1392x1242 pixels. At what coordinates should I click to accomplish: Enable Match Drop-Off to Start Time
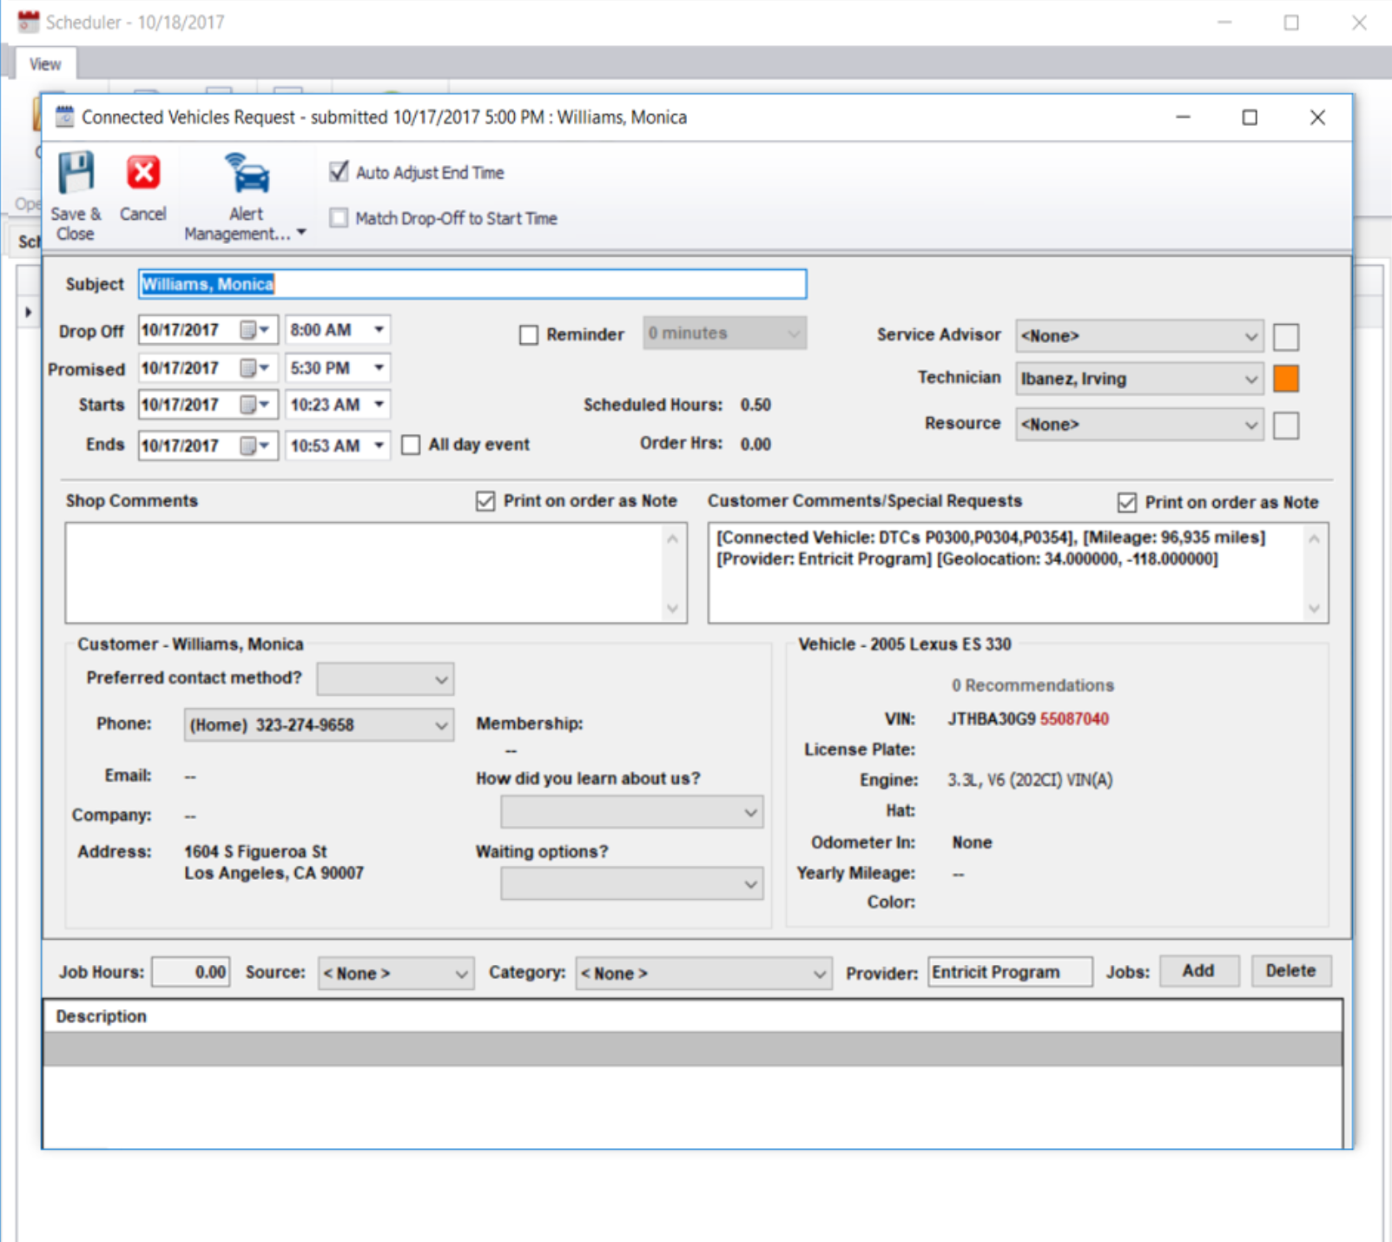(340, 218)
